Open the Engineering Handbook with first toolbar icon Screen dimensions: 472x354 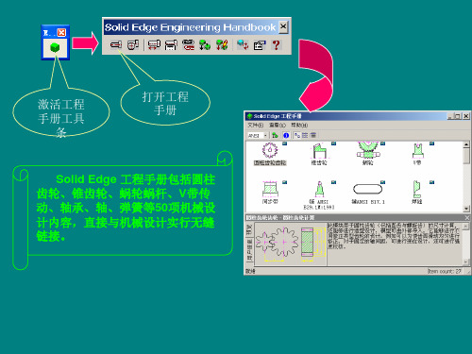[116, 44]
